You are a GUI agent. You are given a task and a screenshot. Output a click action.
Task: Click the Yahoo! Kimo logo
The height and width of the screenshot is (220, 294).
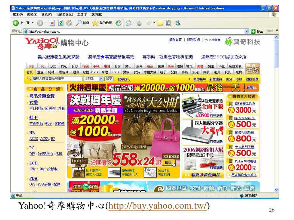pyautogui.click(x=41, y=44)
